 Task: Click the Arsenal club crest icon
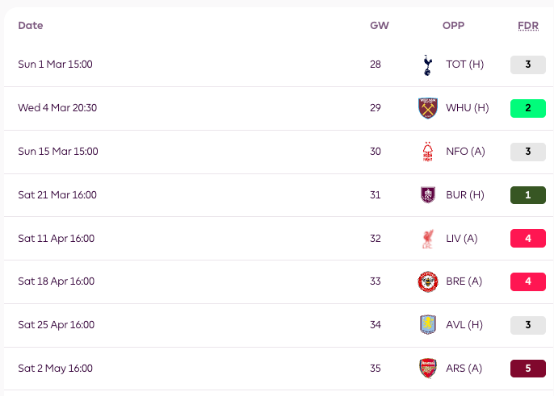[427, 369]
